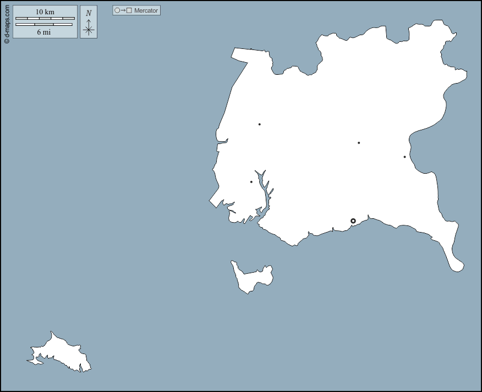
Task: Click the central city dot right of center
Action: [x=359, y=143]
